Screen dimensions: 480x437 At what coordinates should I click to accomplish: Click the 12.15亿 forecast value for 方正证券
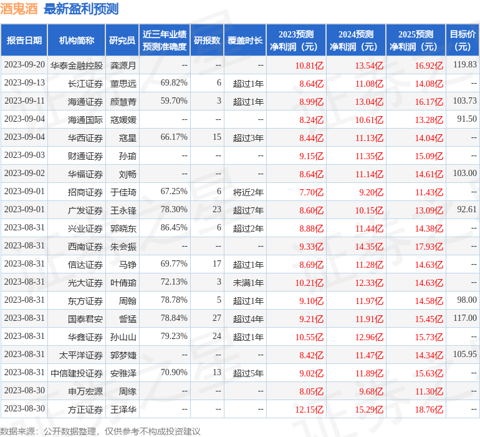310,410
